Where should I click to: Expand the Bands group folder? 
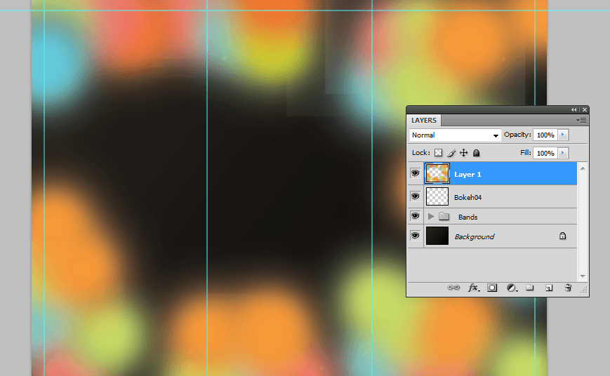pos(431,217)
